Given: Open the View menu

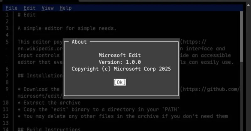Looking at the screenshot, I should (48, 8).
